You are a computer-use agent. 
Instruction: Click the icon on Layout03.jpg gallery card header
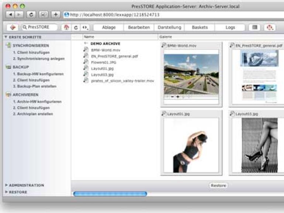click(232, 114)
